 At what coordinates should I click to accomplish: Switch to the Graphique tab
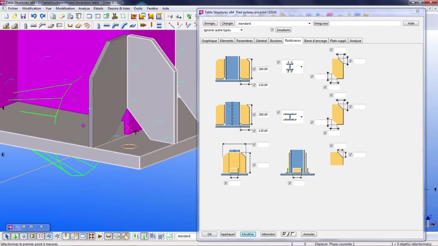point(209,41)
